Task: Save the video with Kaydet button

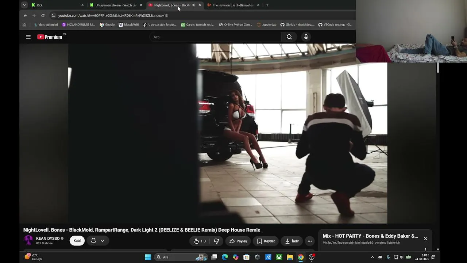Action: [266, 241]
